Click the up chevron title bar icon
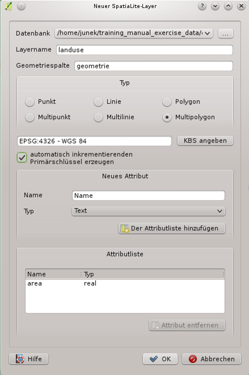The height and width of the screenshot is (375, 249). 228,6
